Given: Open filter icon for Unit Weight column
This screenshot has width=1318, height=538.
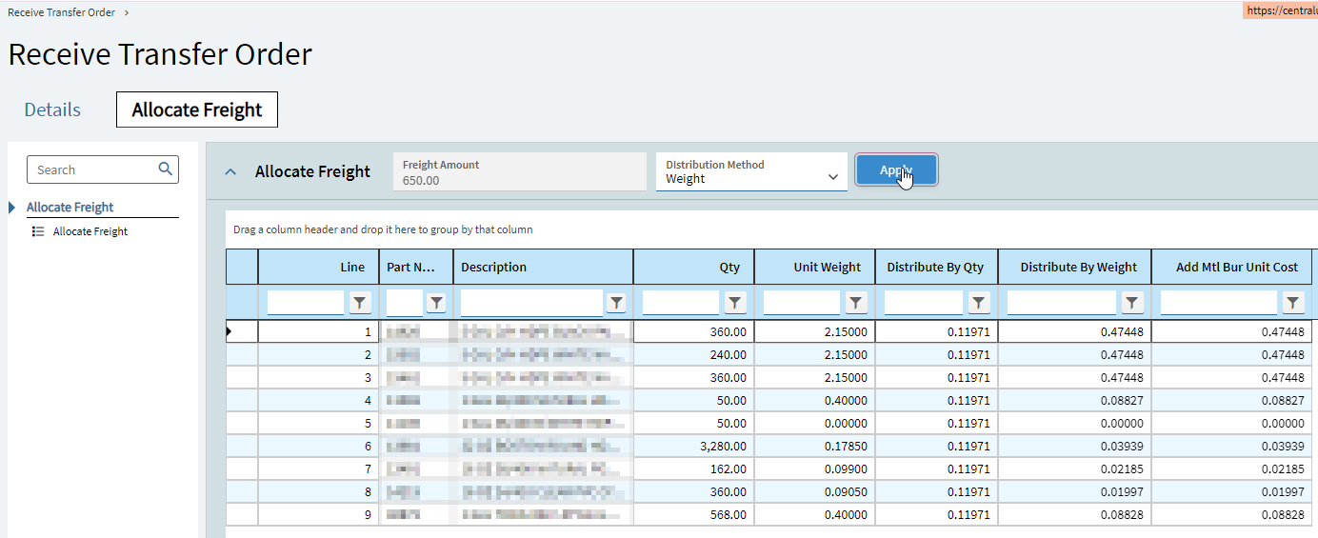Looking at the screenshot, I should pos(856,303).
